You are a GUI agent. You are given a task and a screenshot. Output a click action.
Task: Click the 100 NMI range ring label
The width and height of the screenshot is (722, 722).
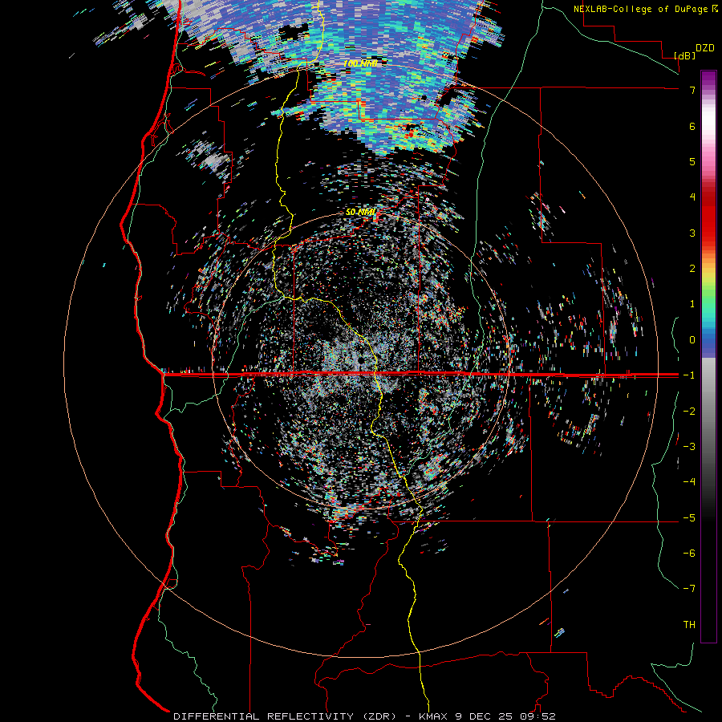[360, 63]
